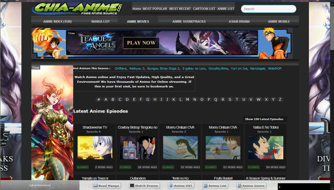The image size is (334, 190).
Task: Click the page vertical scrollbar
Action: click(332, 91)
